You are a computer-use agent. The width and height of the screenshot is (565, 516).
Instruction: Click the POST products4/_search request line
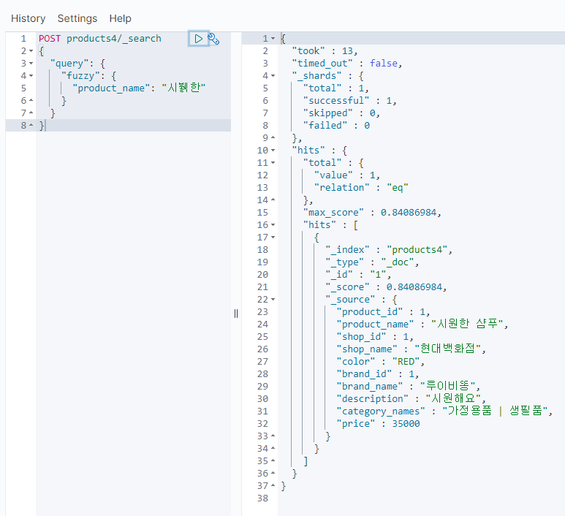tap(100, 39)
